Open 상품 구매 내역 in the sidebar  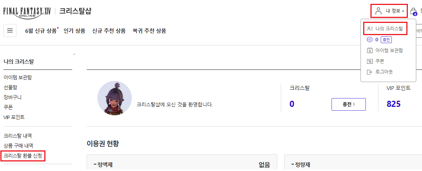(18, 145)
